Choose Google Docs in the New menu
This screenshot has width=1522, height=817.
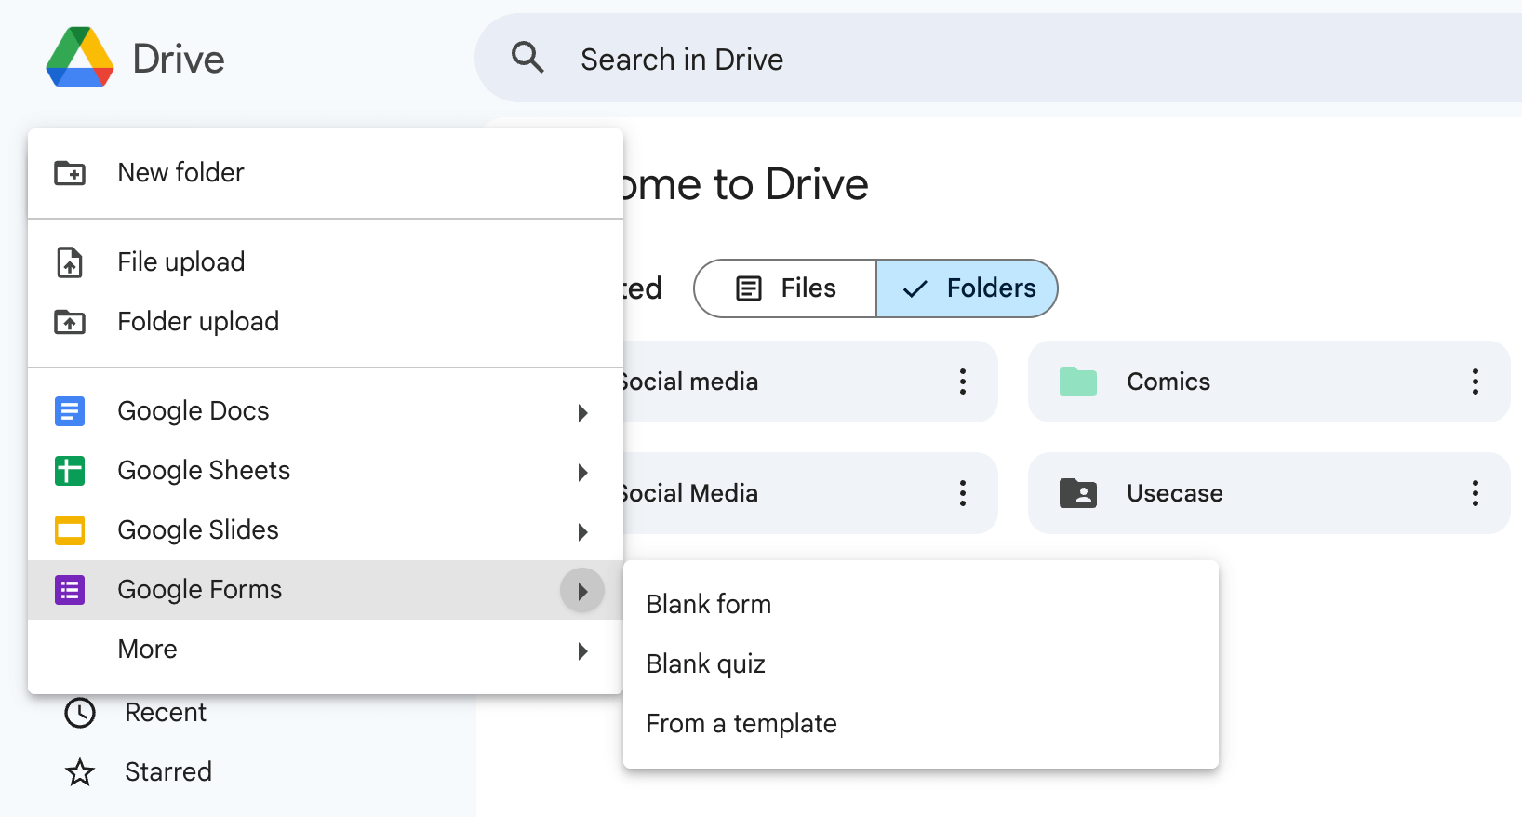pos(326,411)
